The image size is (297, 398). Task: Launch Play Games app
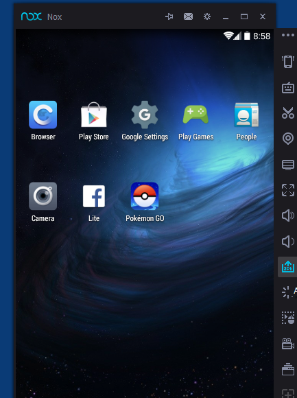195,115
